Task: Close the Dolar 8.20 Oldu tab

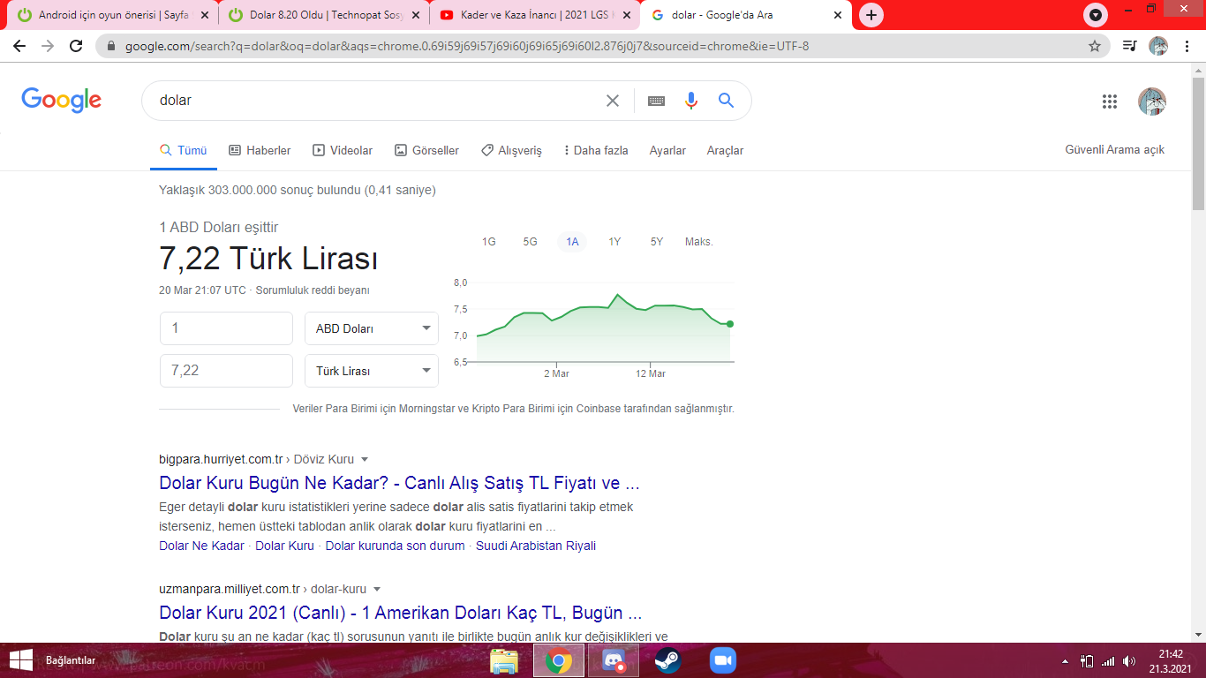Action: [x=416, y=15]
